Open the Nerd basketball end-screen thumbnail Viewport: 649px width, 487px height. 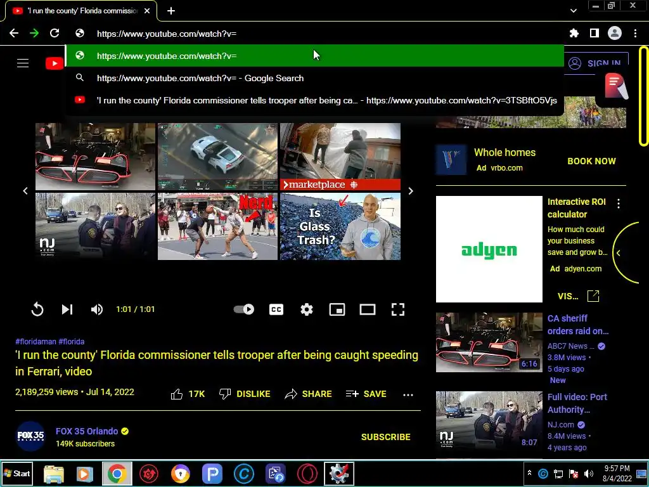click(218, 226)
